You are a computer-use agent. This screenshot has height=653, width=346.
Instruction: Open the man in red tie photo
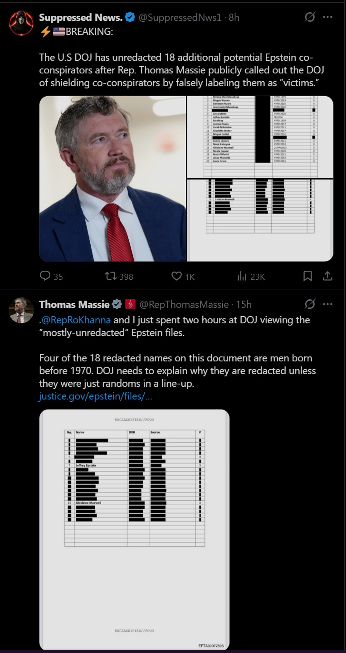(112, 179)
